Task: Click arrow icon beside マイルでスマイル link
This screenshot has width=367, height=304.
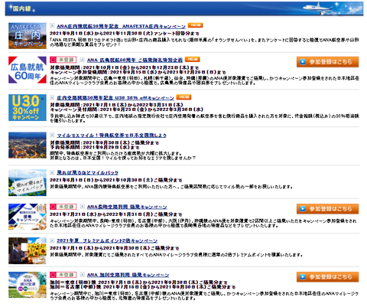Action: pyautogui.click(x=52, y=135)
